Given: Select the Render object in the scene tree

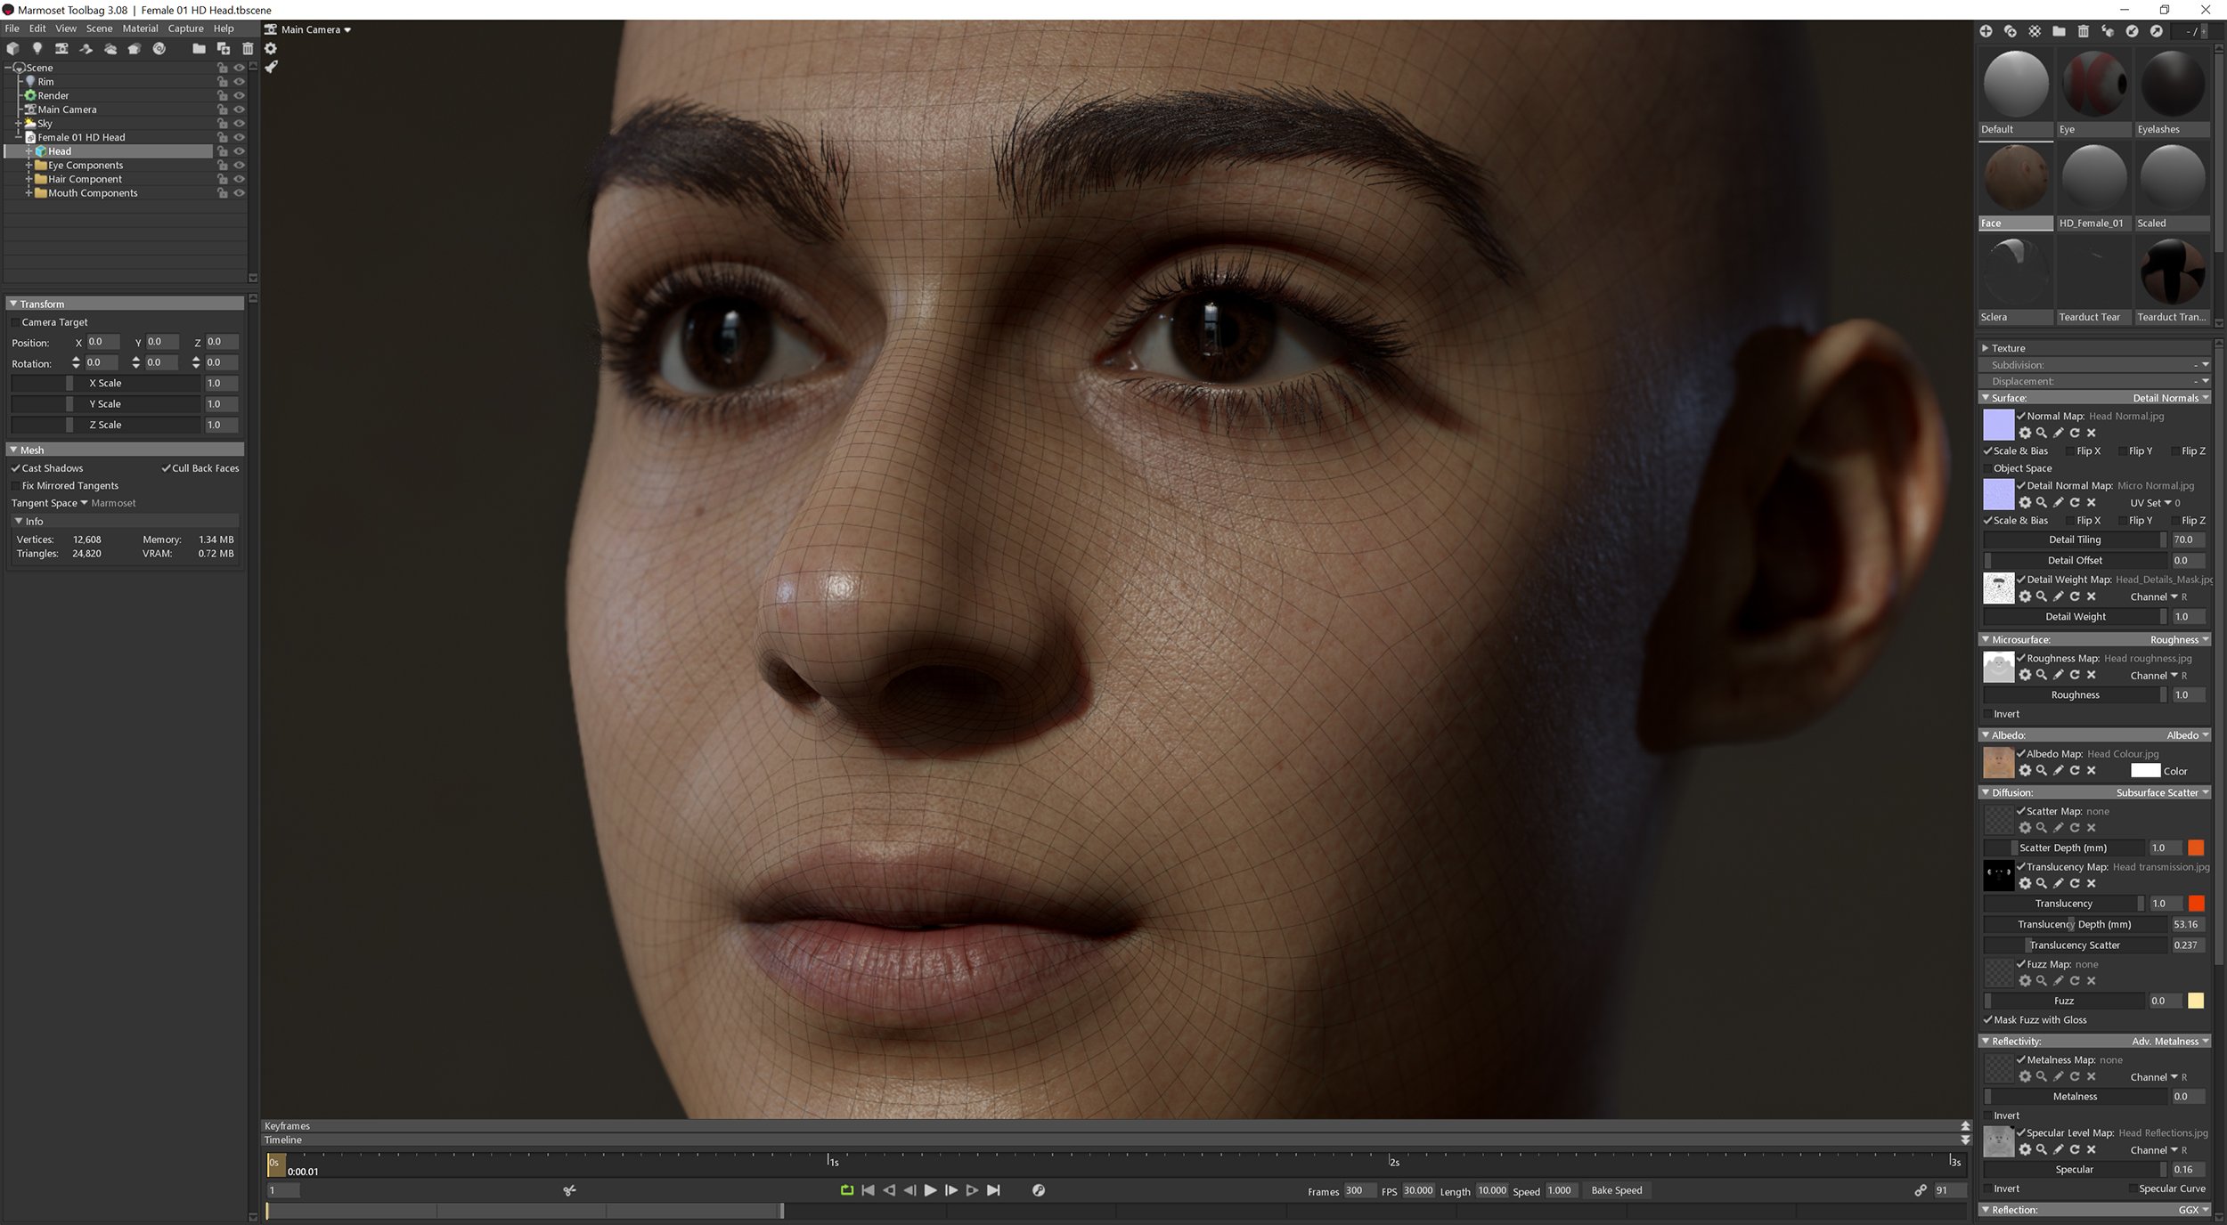Looking at the screenshot, I should pyautogui.click(x=53, y=95).
